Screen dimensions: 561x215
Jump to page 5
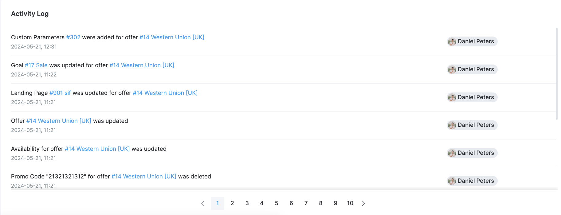[277, 203]
